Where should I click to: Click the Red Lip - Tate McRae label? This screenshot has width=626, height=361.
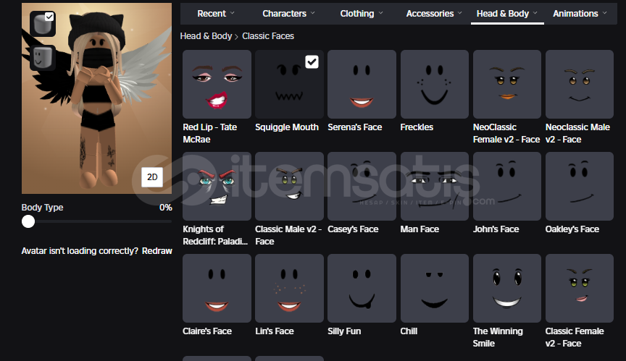pos(209,133)
